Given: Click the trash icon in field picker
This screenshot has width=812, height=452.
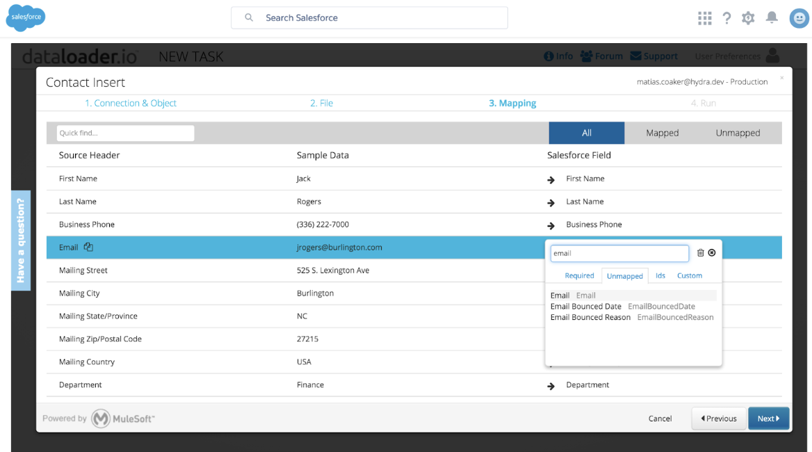Looking at the screenshot, I should 700,253.
